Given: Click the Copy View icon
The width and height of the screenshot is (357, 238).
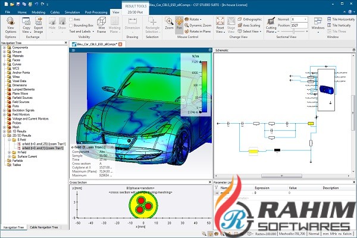Looking at the screenshot, I should coord(26,25).
